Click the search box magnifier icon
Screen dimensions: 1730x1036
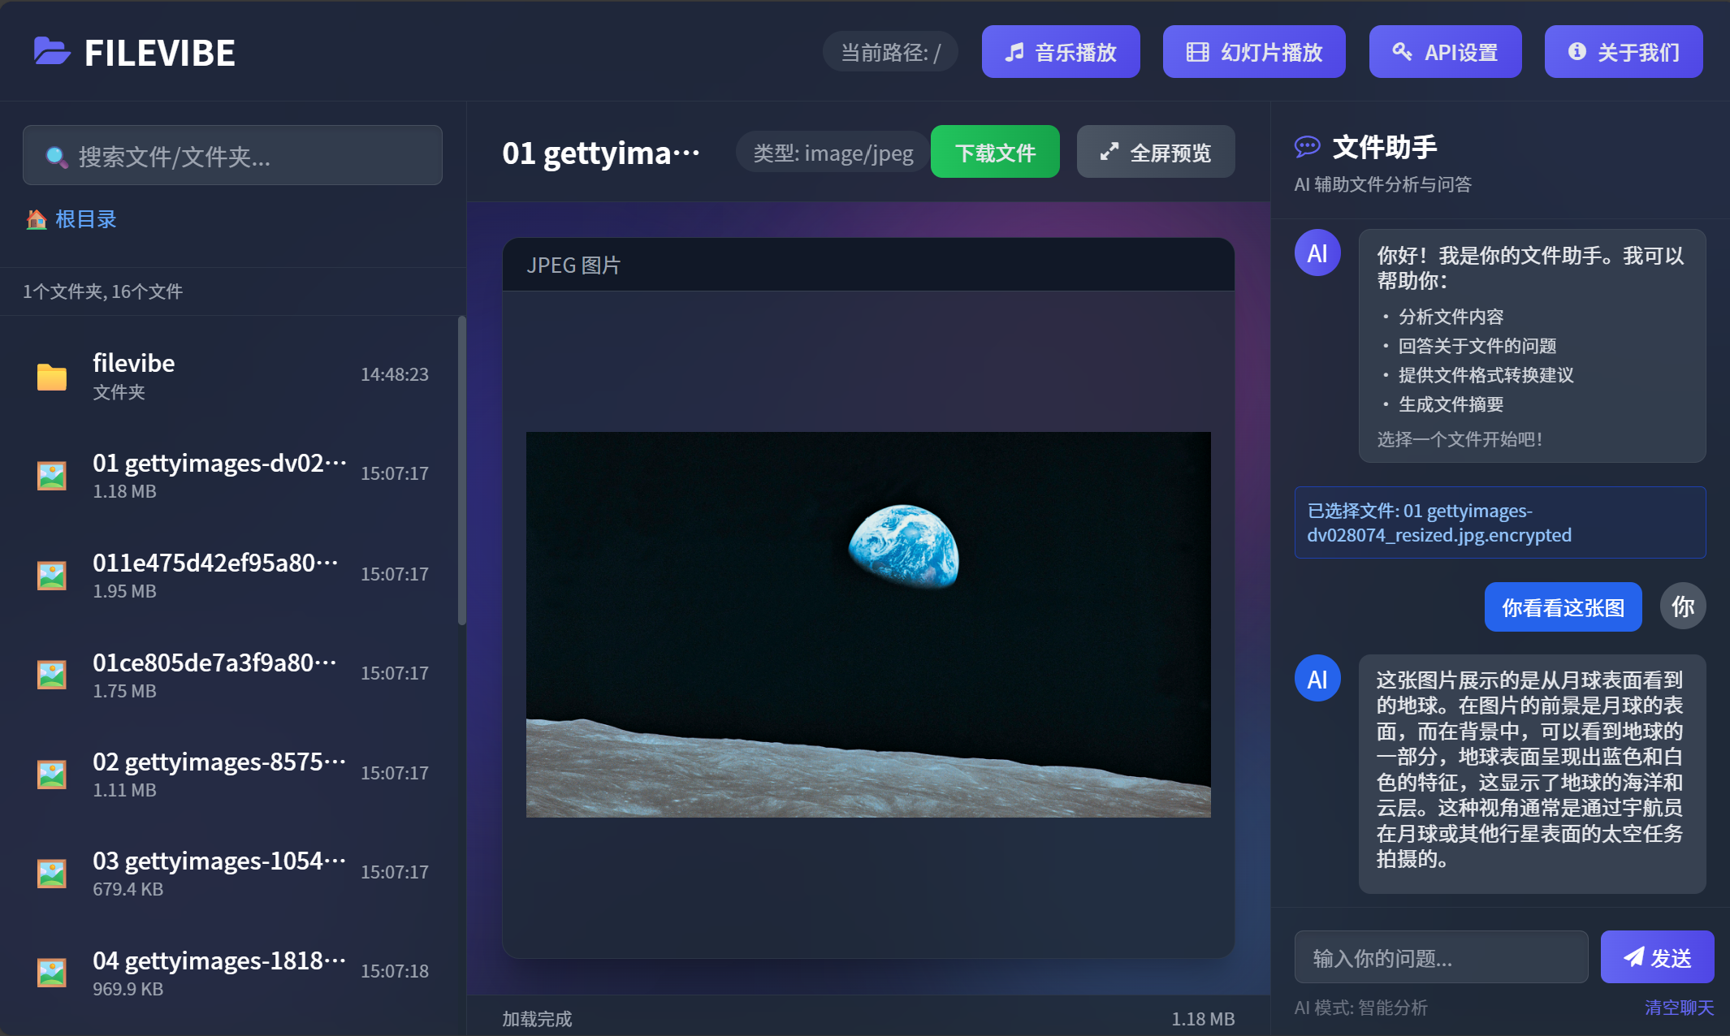[x=56, y=156]
